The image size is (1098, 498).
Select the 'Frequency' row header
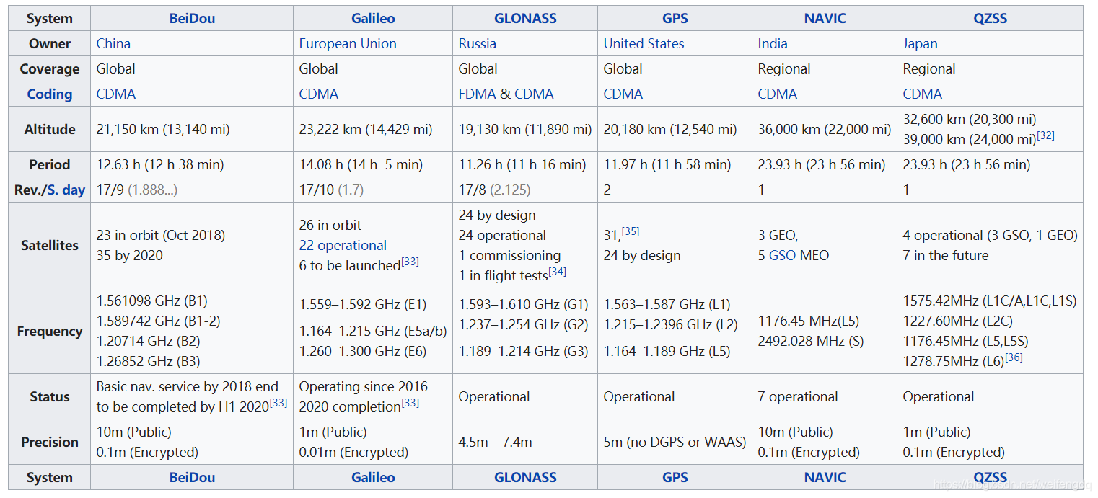[x=50, y=331]
